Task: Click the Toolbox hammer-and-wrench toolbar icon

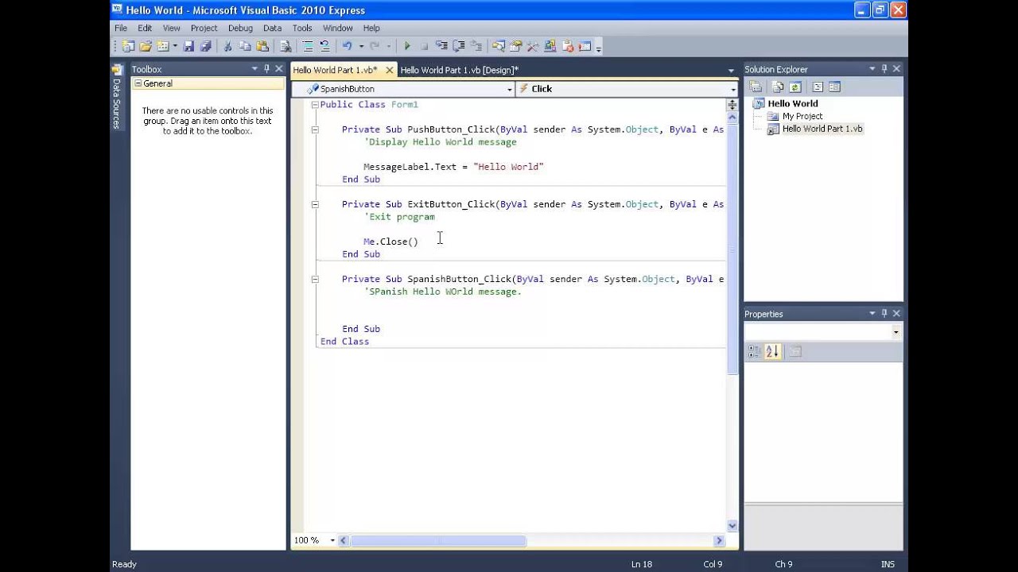Action: click(x=532, y=46)
